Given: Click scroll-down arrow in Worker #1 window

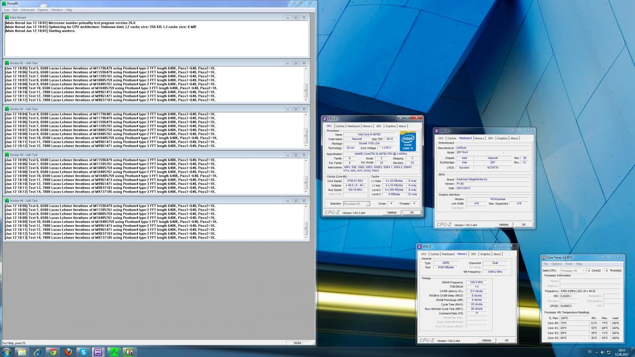Looking at the screenshot, I should click(306, 100).
